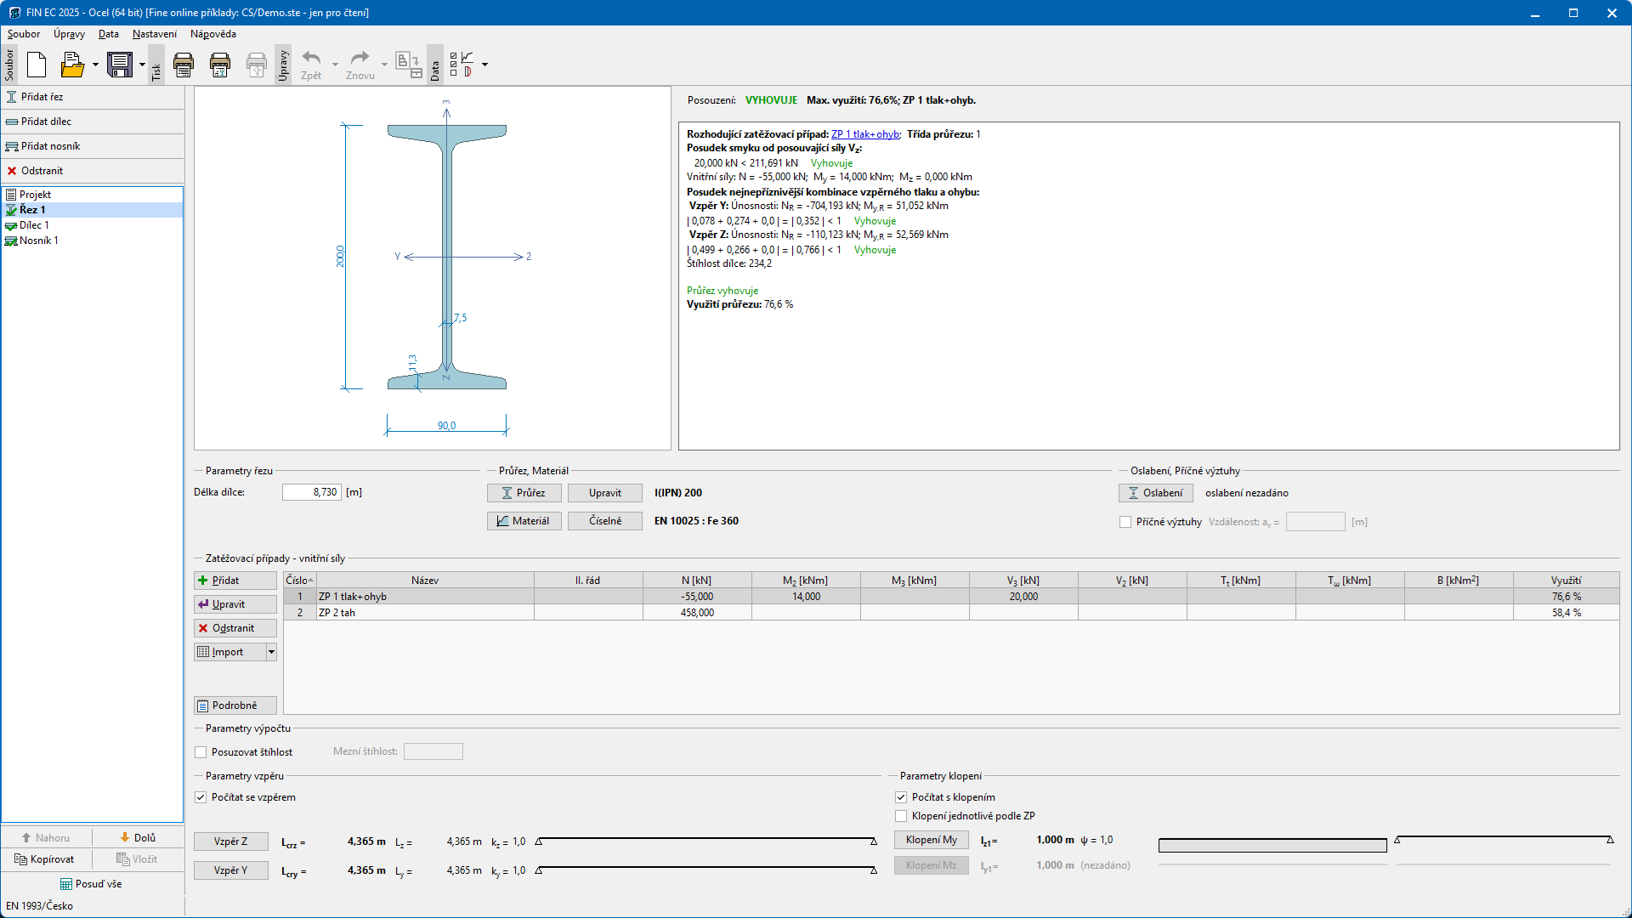
Task: Select Nosník 1 in project tree
Action: tap(38, 241)
